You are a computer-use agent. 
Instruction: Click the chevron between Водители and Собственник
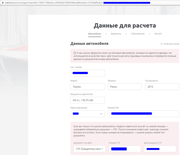point(126,34)
